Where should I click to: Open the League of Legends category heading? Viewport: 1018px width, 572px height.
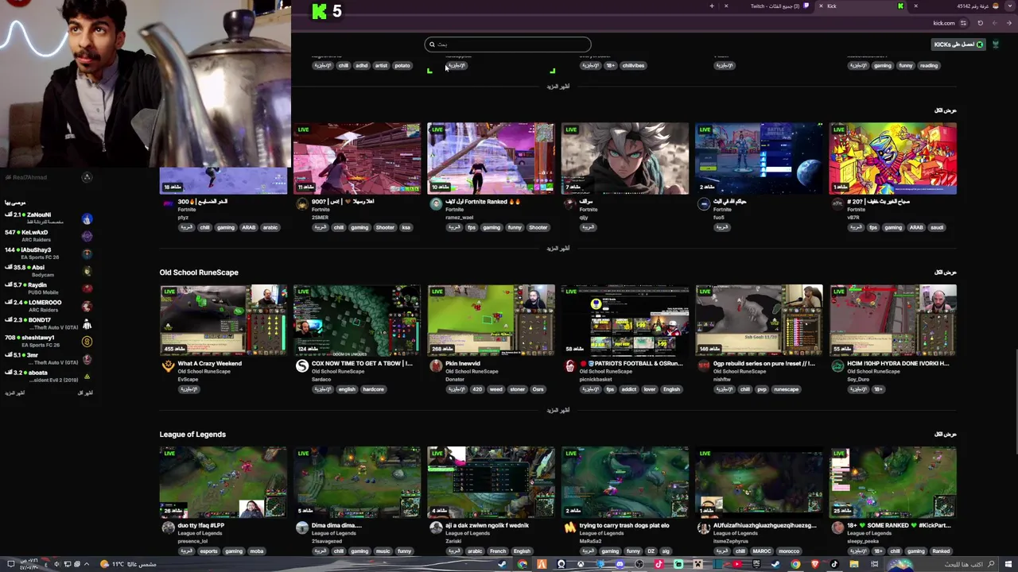[x=192, y=435]
